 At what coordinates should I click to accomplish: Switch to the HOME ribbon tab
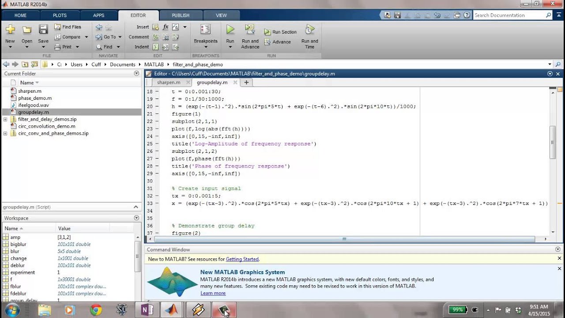point(20,15)
